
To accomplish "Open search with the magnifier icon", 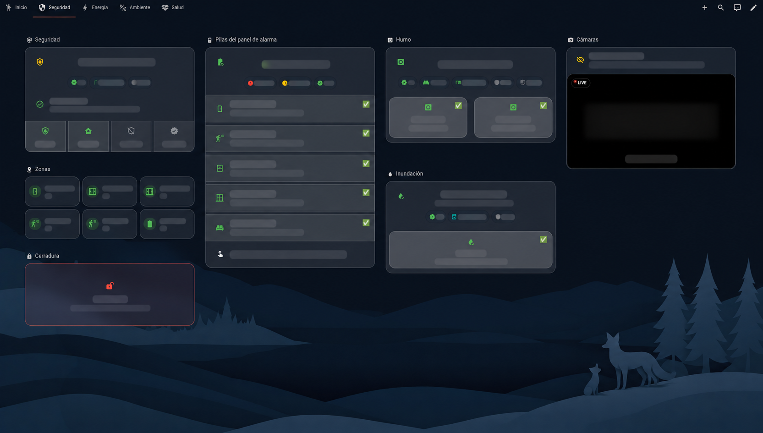I will click(721, 7).
